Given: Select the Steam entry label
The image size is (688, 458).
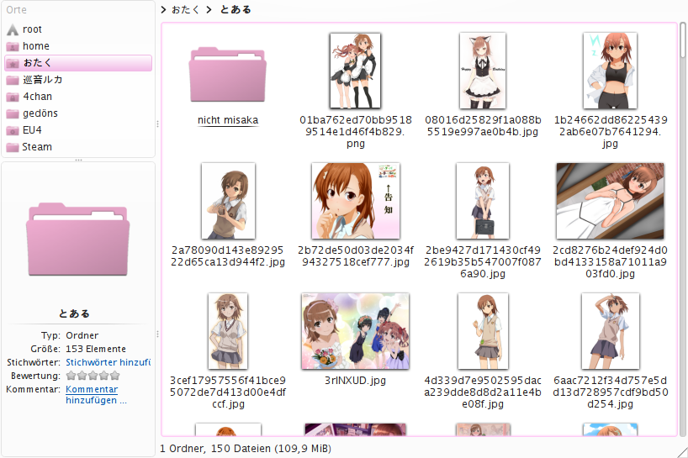Looking at the screenshot, I should (x=37, y=147).
